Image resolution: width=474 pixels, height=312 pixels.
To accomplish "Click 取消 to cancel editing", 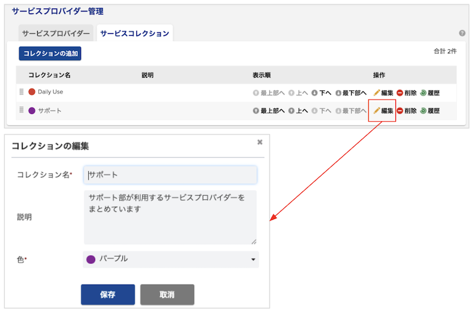I will click(167, 294).
